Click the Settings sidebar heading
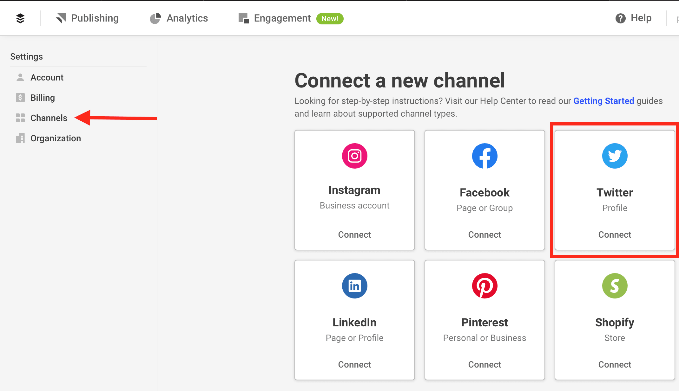The width and height of the screenshot is (679, 391). [26, 56]
